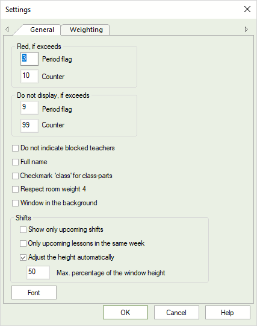Image resolution: width=257 pixels, height=326 pixels.
Task: Click the Counter field showing 99
Action: [x=29, y=126]
